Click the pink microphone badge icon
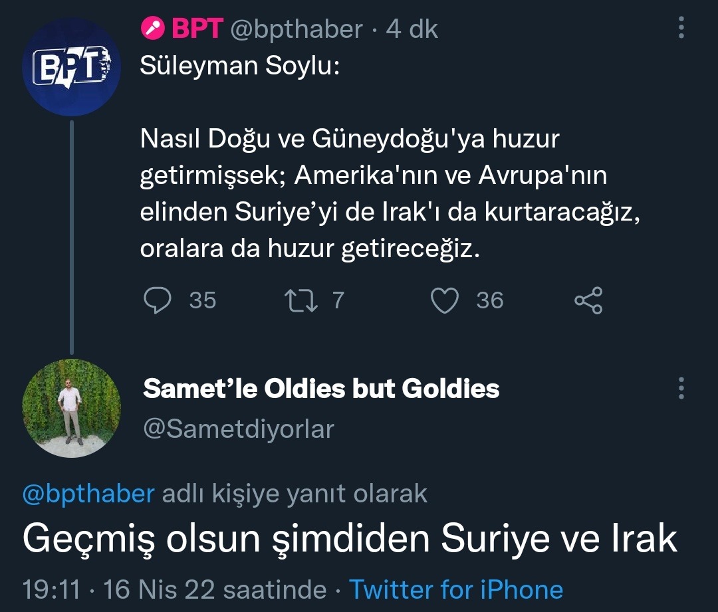The height and width of the screenshot is (612, 718). 153,29
